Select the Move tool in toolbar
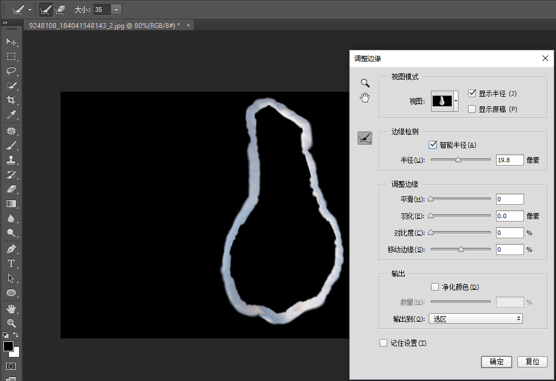The width and height of the screenshot is (556, 381). 11,41
